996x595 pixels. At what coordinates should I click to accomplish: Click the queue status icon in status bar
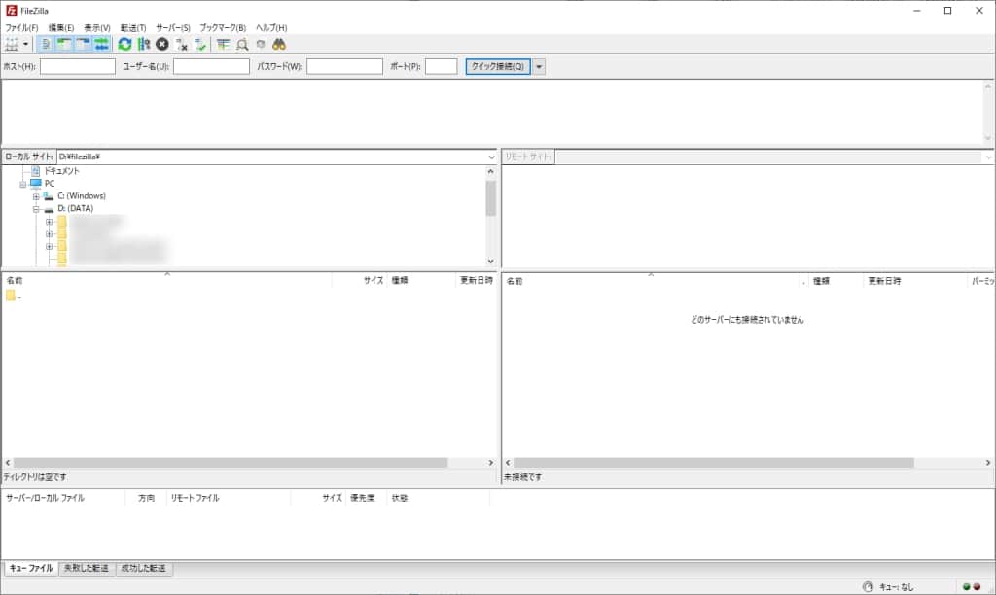869,587
